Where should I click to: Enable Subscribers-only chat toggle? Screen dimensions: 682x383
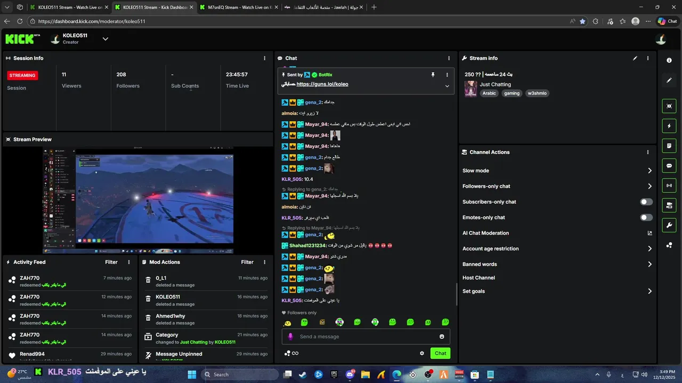click(x=646, y=202)
